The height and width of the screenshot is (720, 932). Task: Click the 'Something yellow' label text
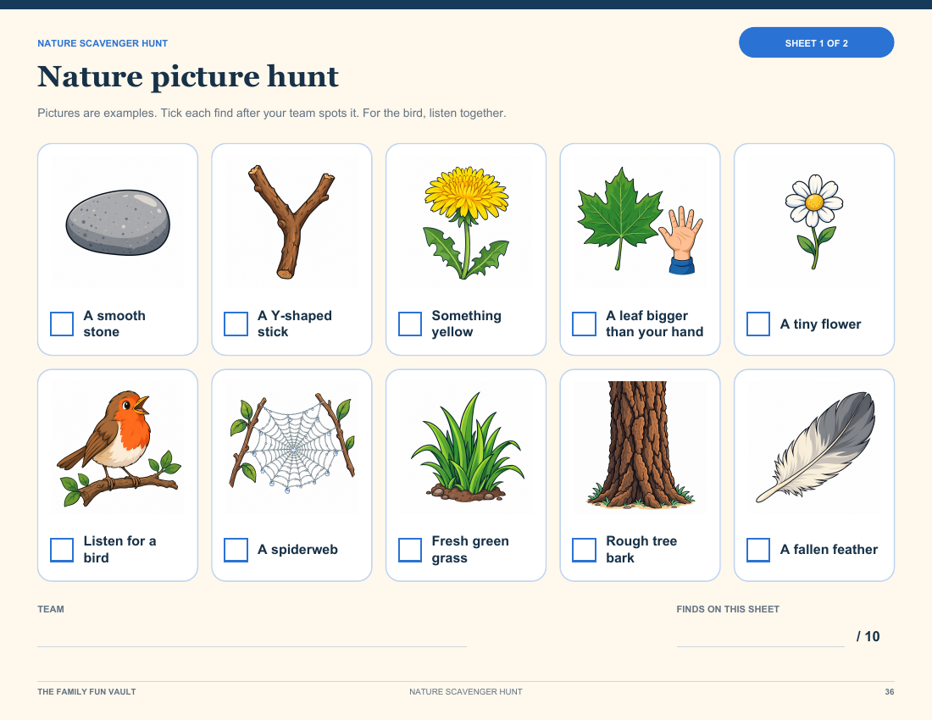tap(467, 324)
